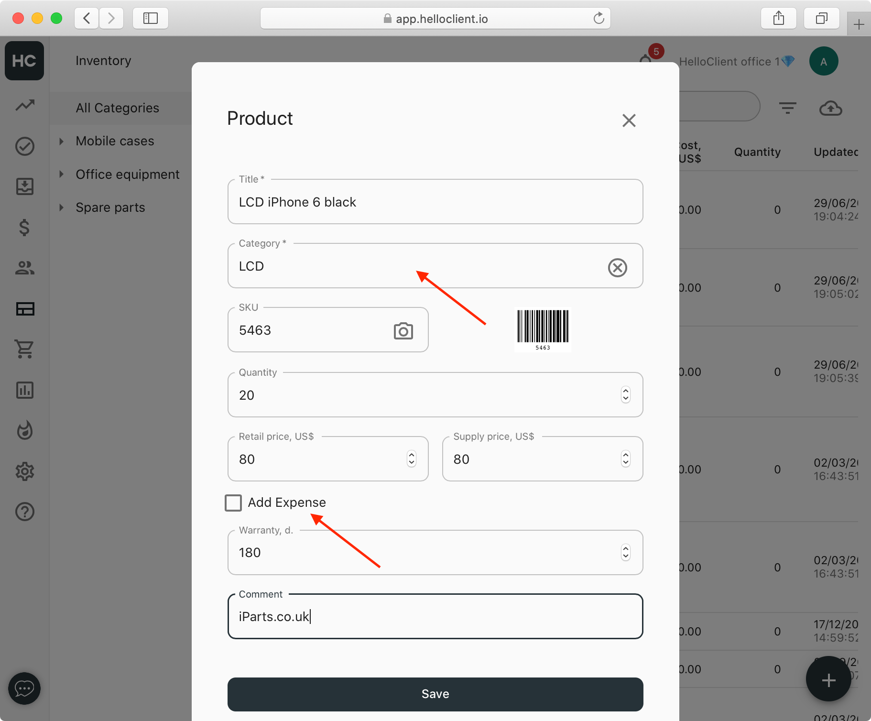Clear the LCD category with X icon

[618, 267]
